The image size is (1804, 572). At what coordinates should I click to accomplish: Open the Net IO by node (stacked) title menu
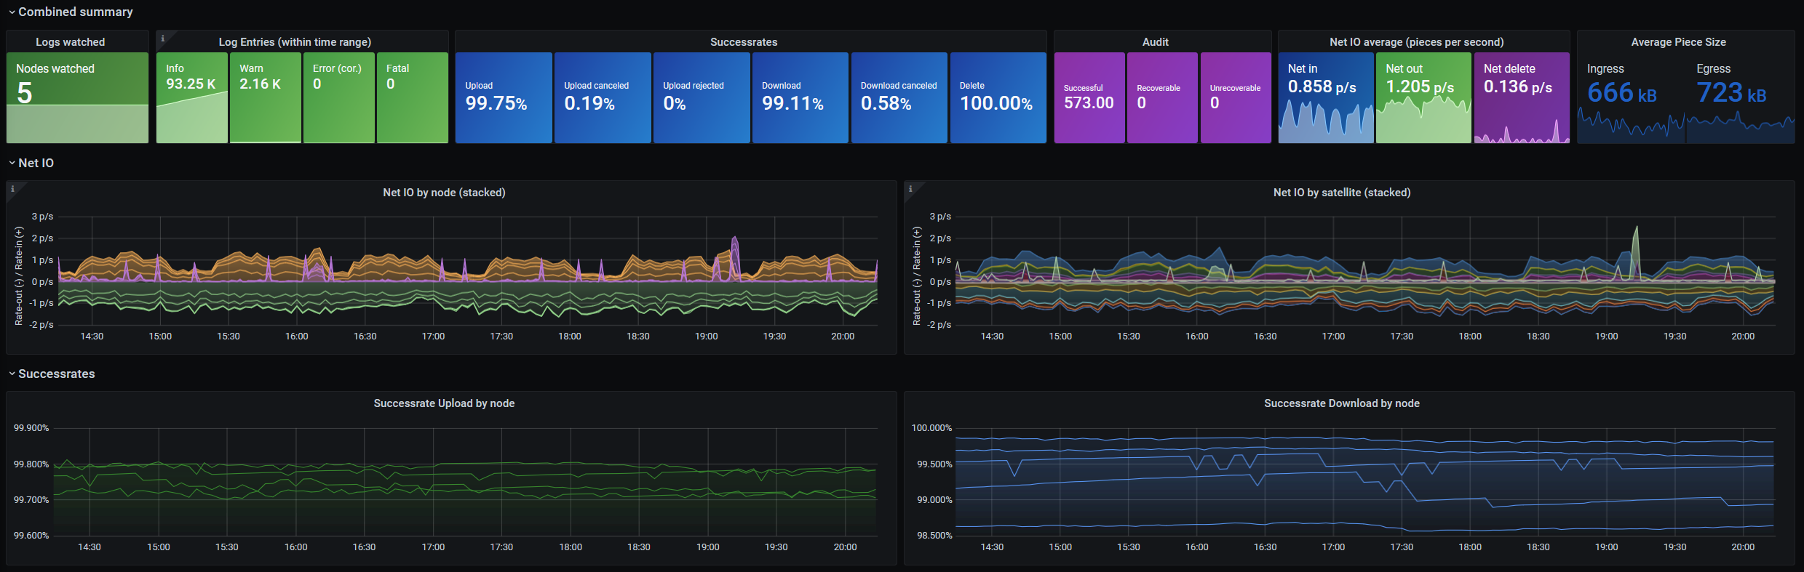coord(444,193)
